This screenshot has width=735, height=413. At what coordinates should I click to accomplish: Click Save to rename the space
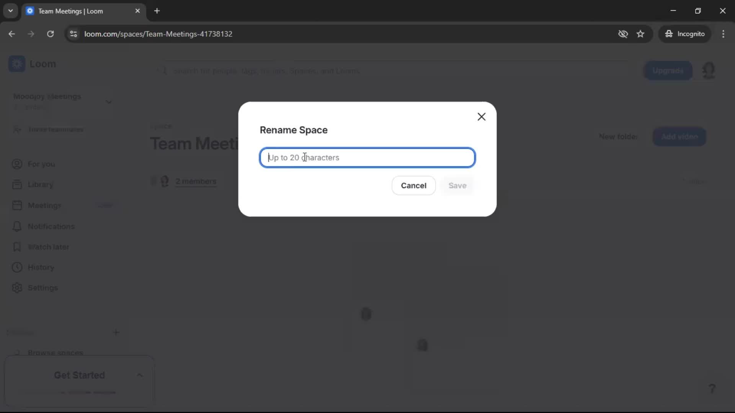(457, 185)
